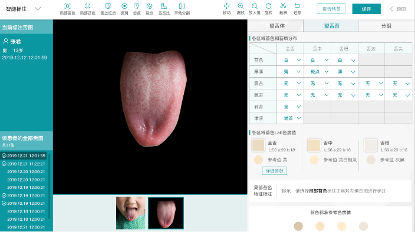The width and height of the screenshot is (415, 232).
Task: Expand the 智能标注 mode dropdown
Action: [x=38, y=9]
